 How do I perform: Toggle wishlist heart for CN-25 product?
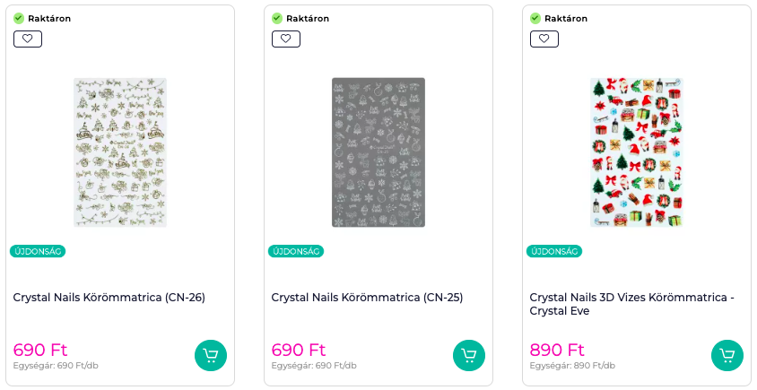[286, 39]
